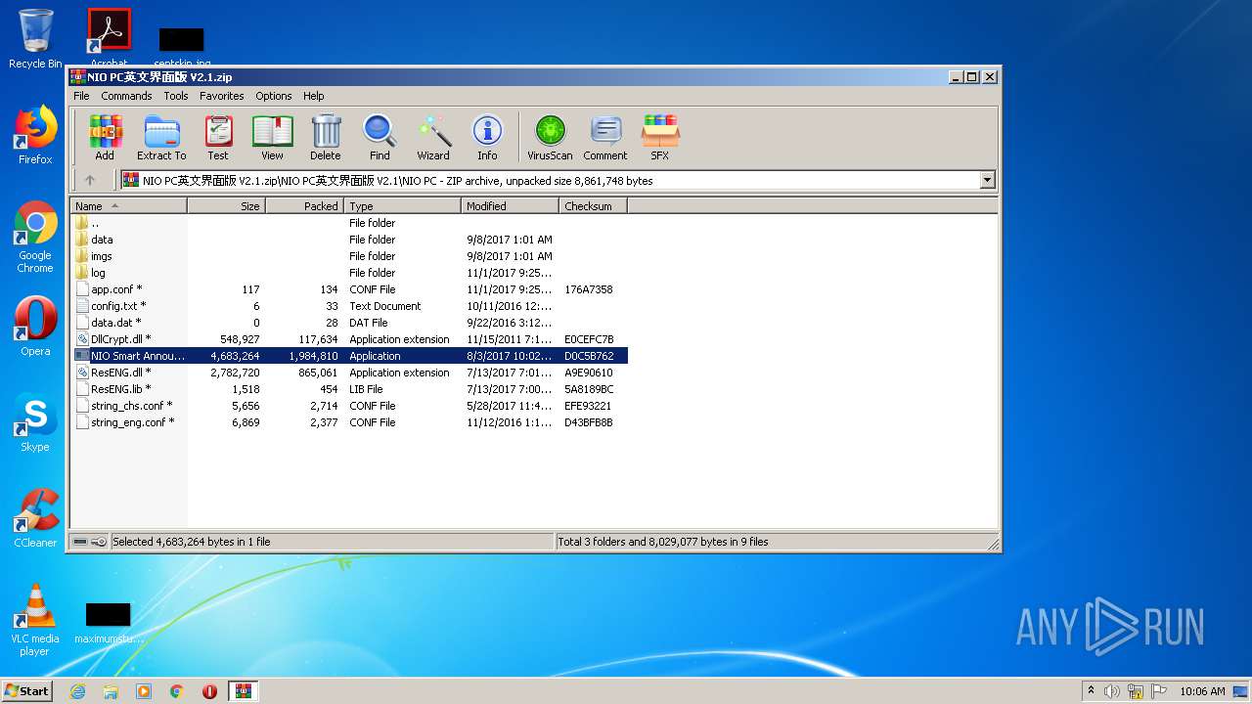
Task: Open Windows Explorer taskbar icon
Action: pyautogui.click(x=111, y=691)
